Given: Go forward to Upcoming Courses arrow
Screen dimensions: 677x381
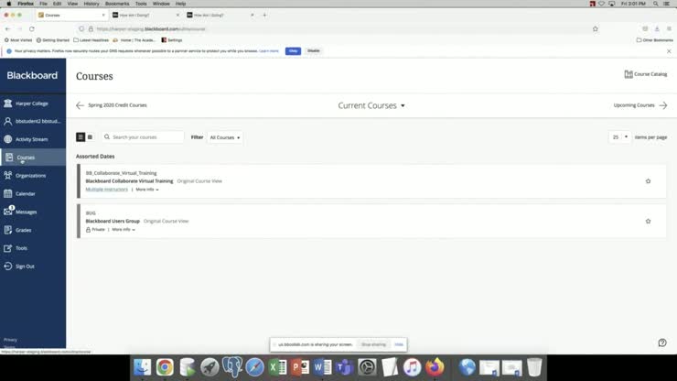Looking at the screenshot, I should point(663,105).
